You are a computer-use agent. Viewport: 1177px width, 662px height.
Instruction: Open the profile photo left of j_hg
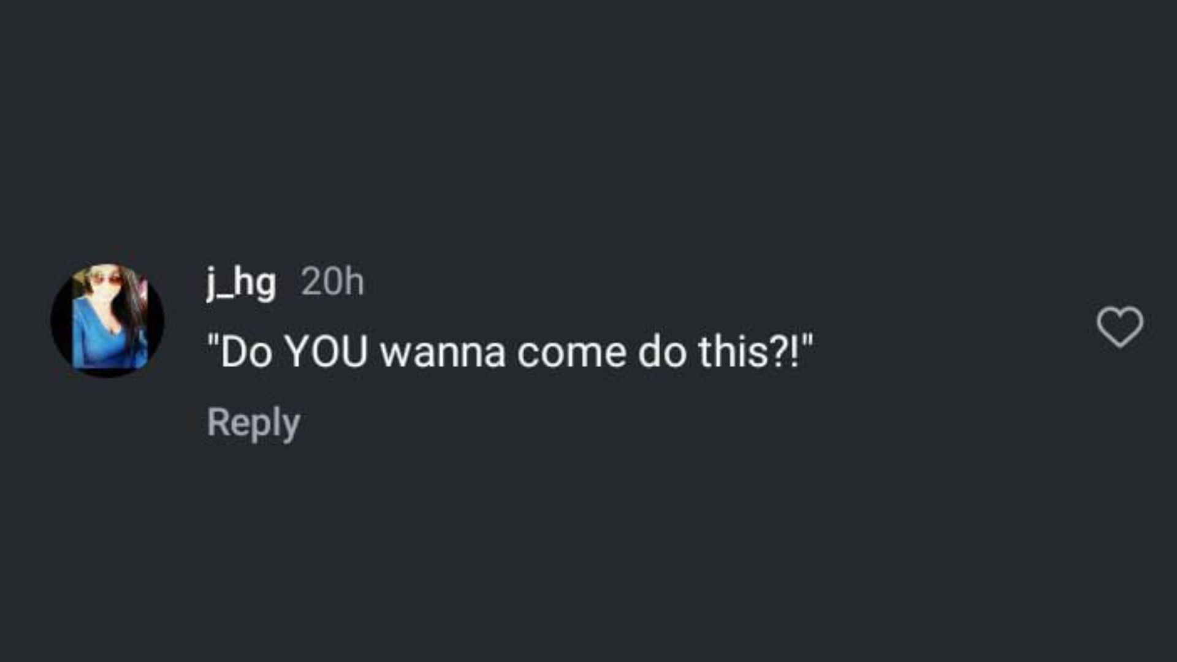pyautogui.click(x=107, y=321)
